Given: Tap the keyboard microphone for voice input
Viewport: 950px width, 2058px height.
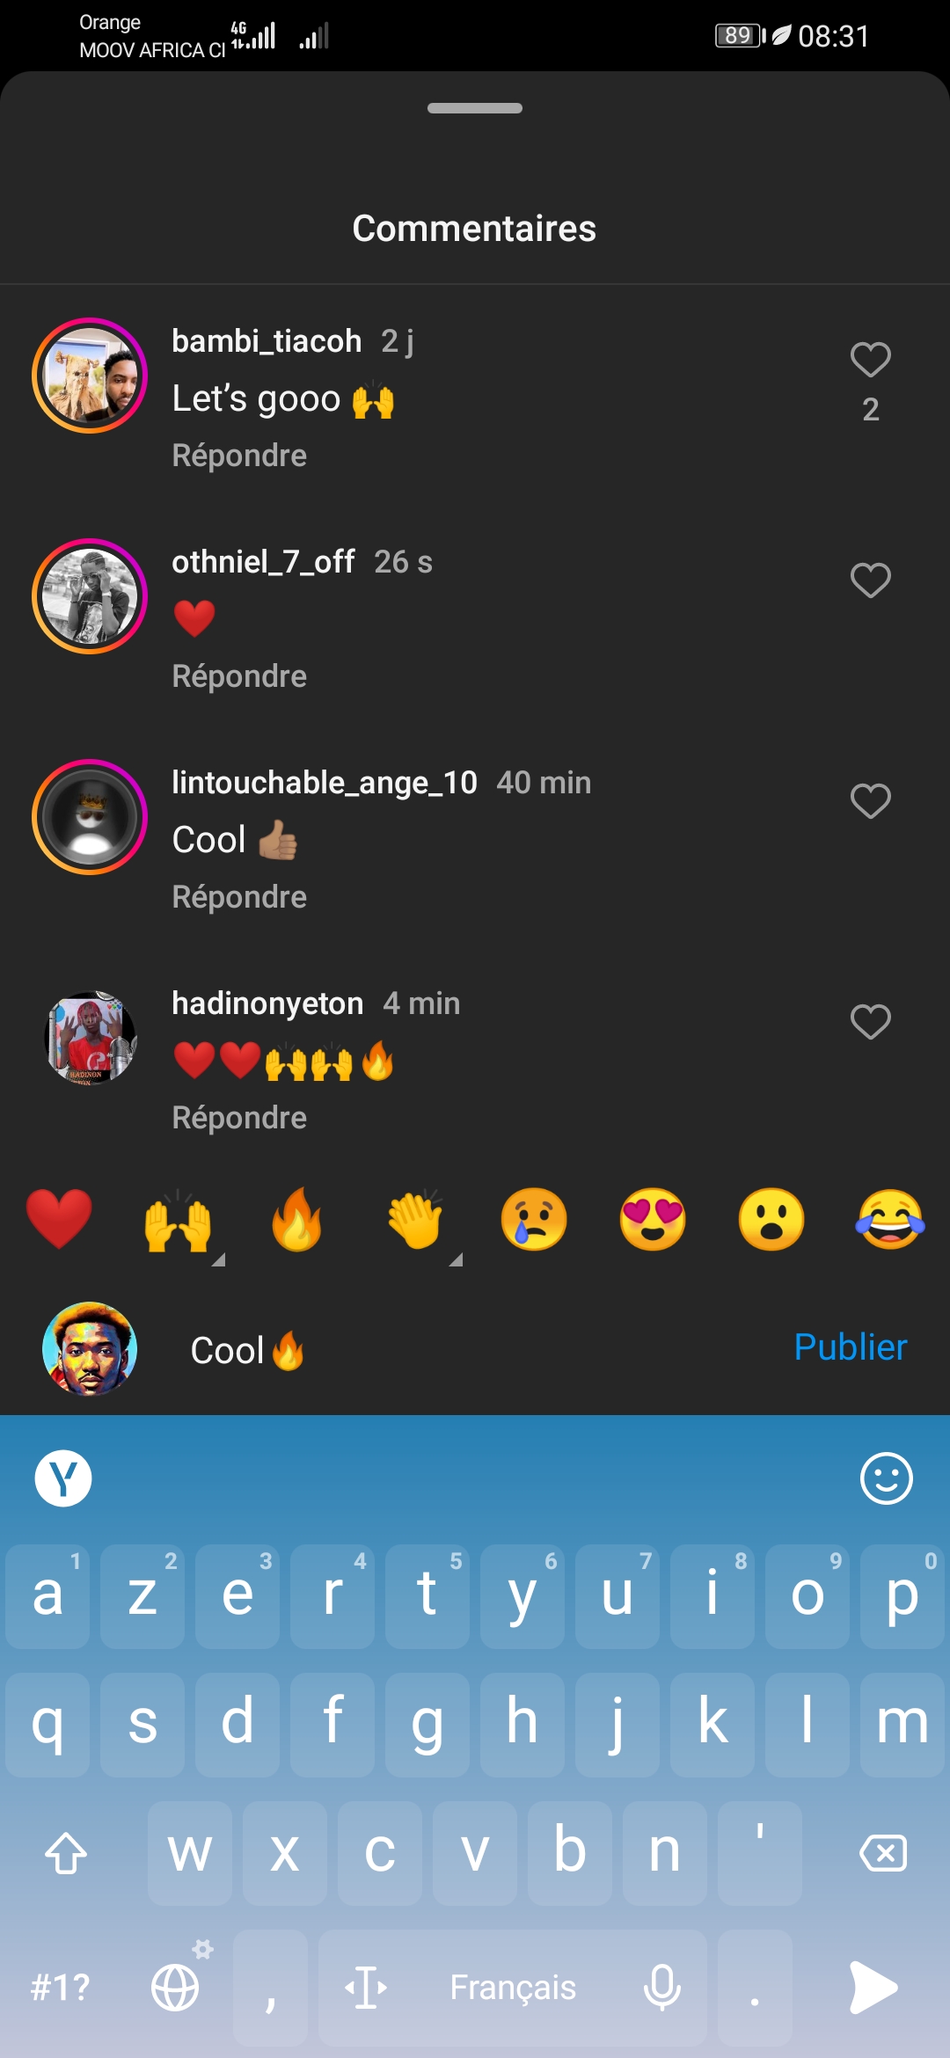Looking at the screenshot, I should click(661, 1987).
